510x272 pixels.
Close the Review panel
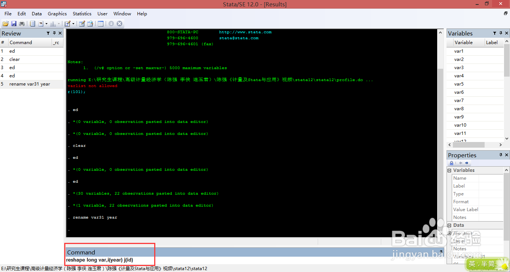point(60,33)
